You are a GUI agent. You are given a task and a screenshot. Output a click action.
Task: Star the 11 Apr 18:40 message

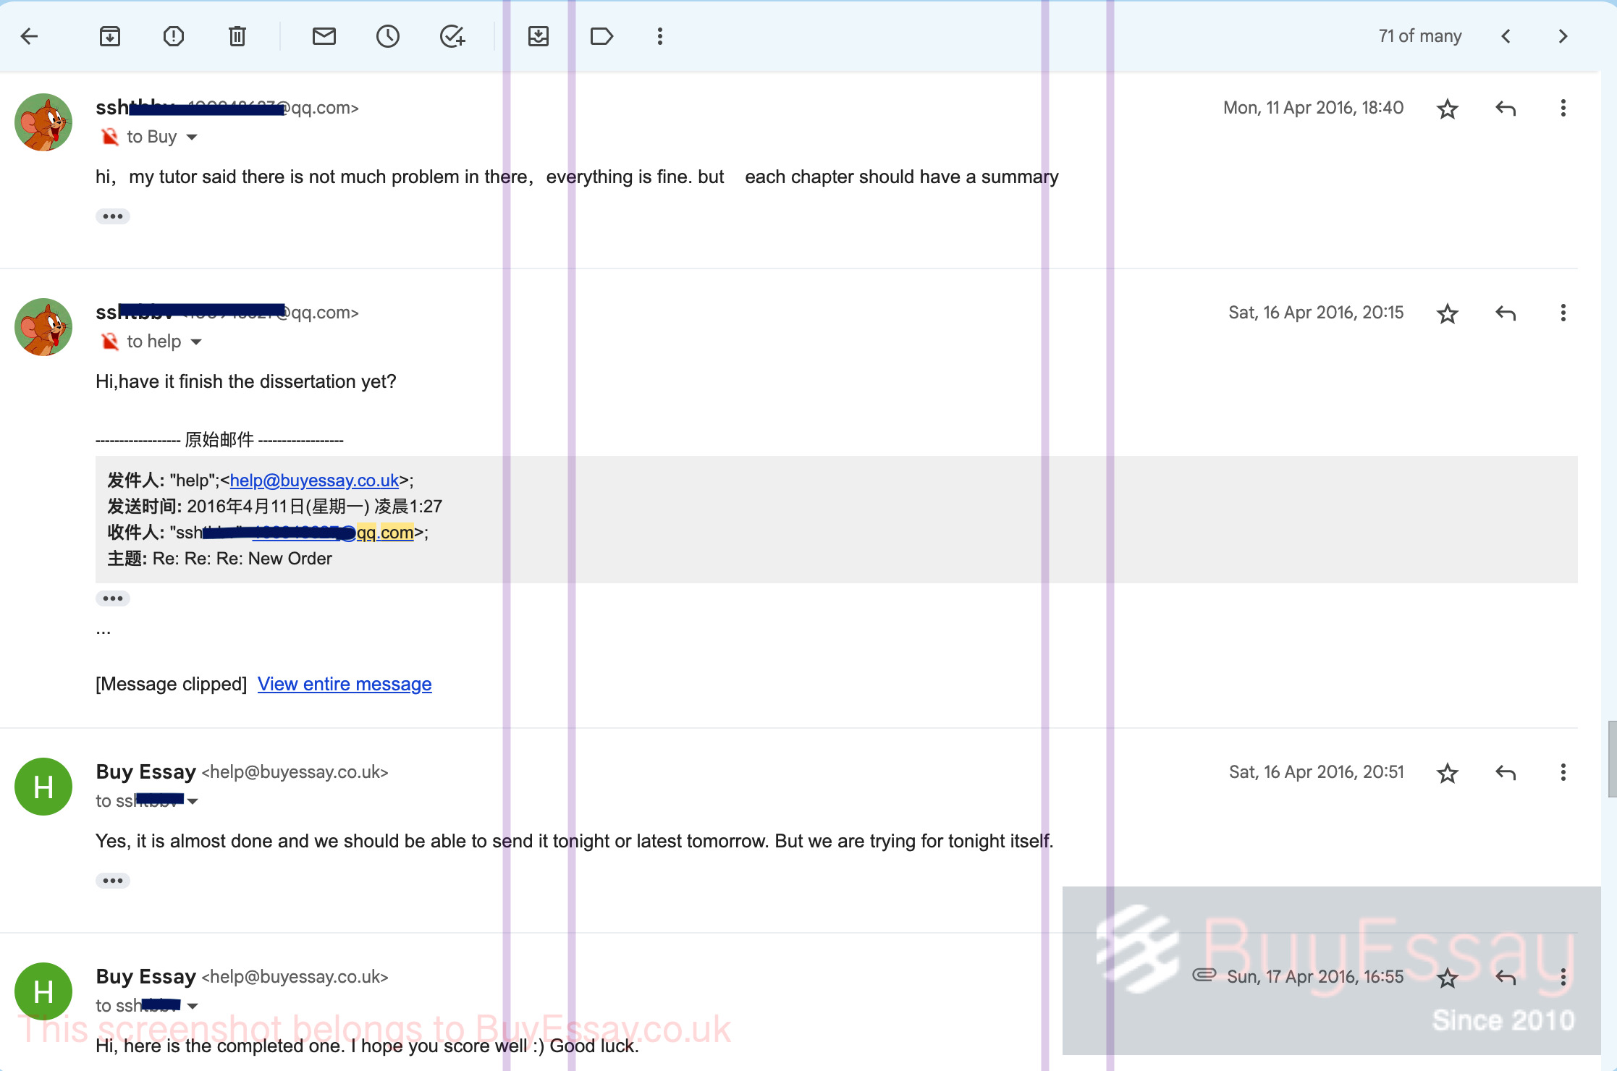pos(1448,109)
